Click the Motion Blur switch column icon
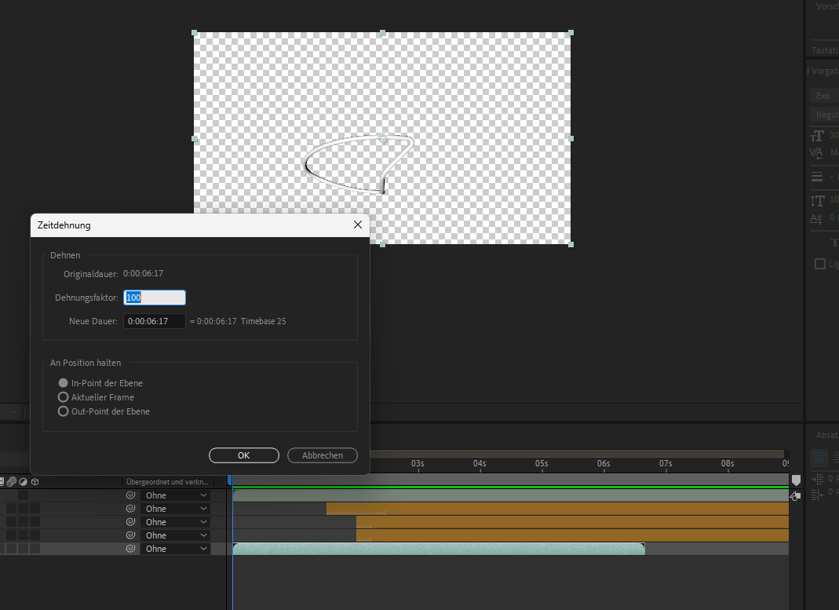The height and width of the screenshot is (610, 839). click(11, 481)
